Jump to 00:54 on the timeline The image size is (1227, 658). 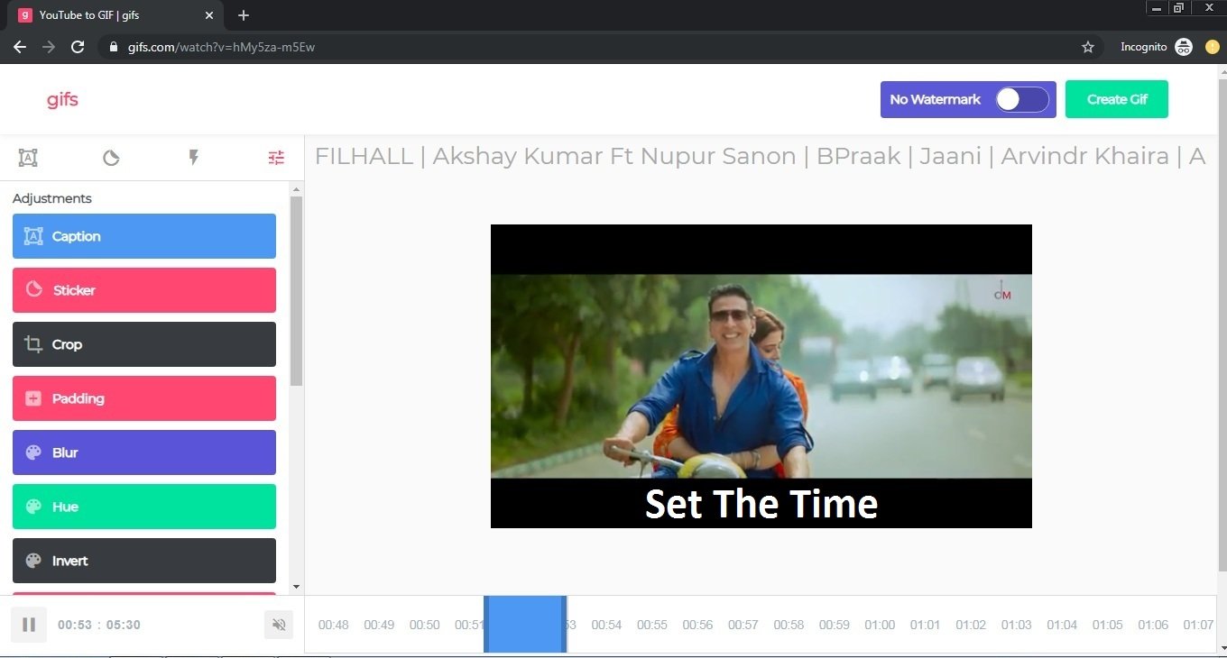[x=606, y=625]
